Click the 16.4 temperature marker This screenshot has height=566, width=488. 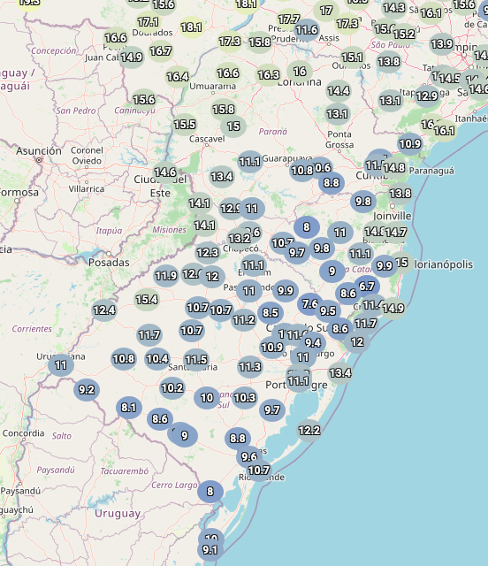[177, 77]
